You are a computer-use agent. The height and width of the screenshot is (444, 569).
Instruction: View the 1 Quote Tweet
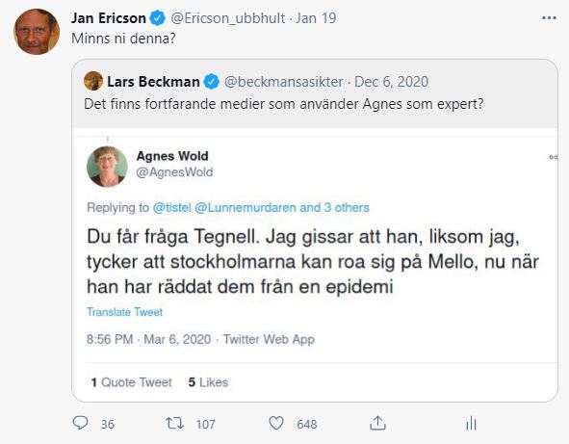pyautogui.click(x=131, y=382)
